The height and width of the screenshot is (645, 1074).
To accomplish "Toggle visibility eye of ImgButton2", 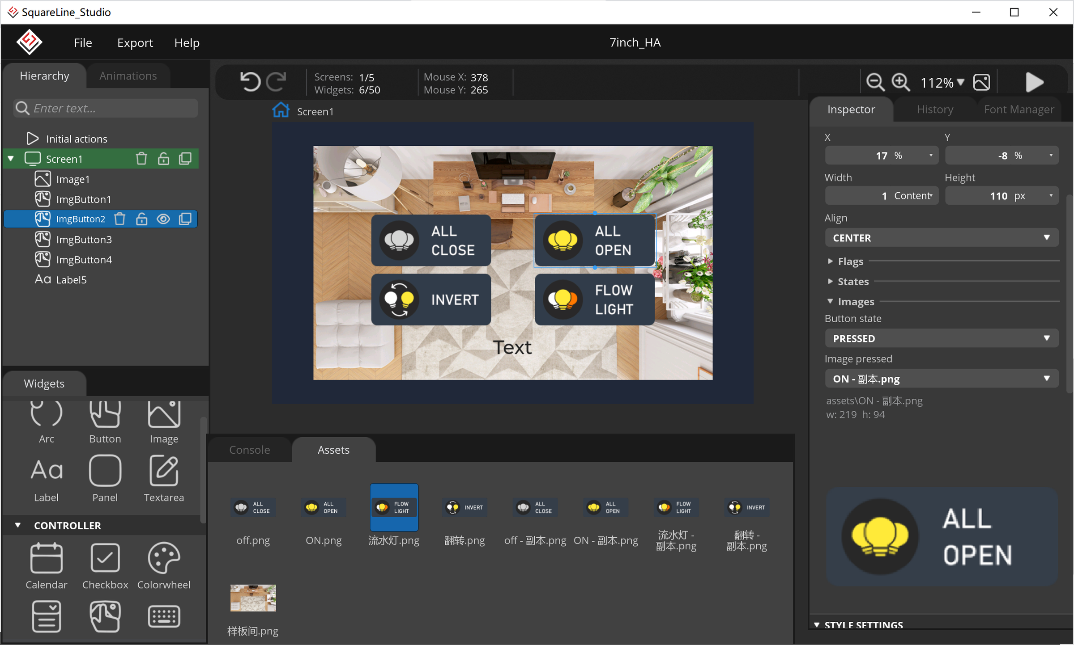I will (x=163, y=219).
